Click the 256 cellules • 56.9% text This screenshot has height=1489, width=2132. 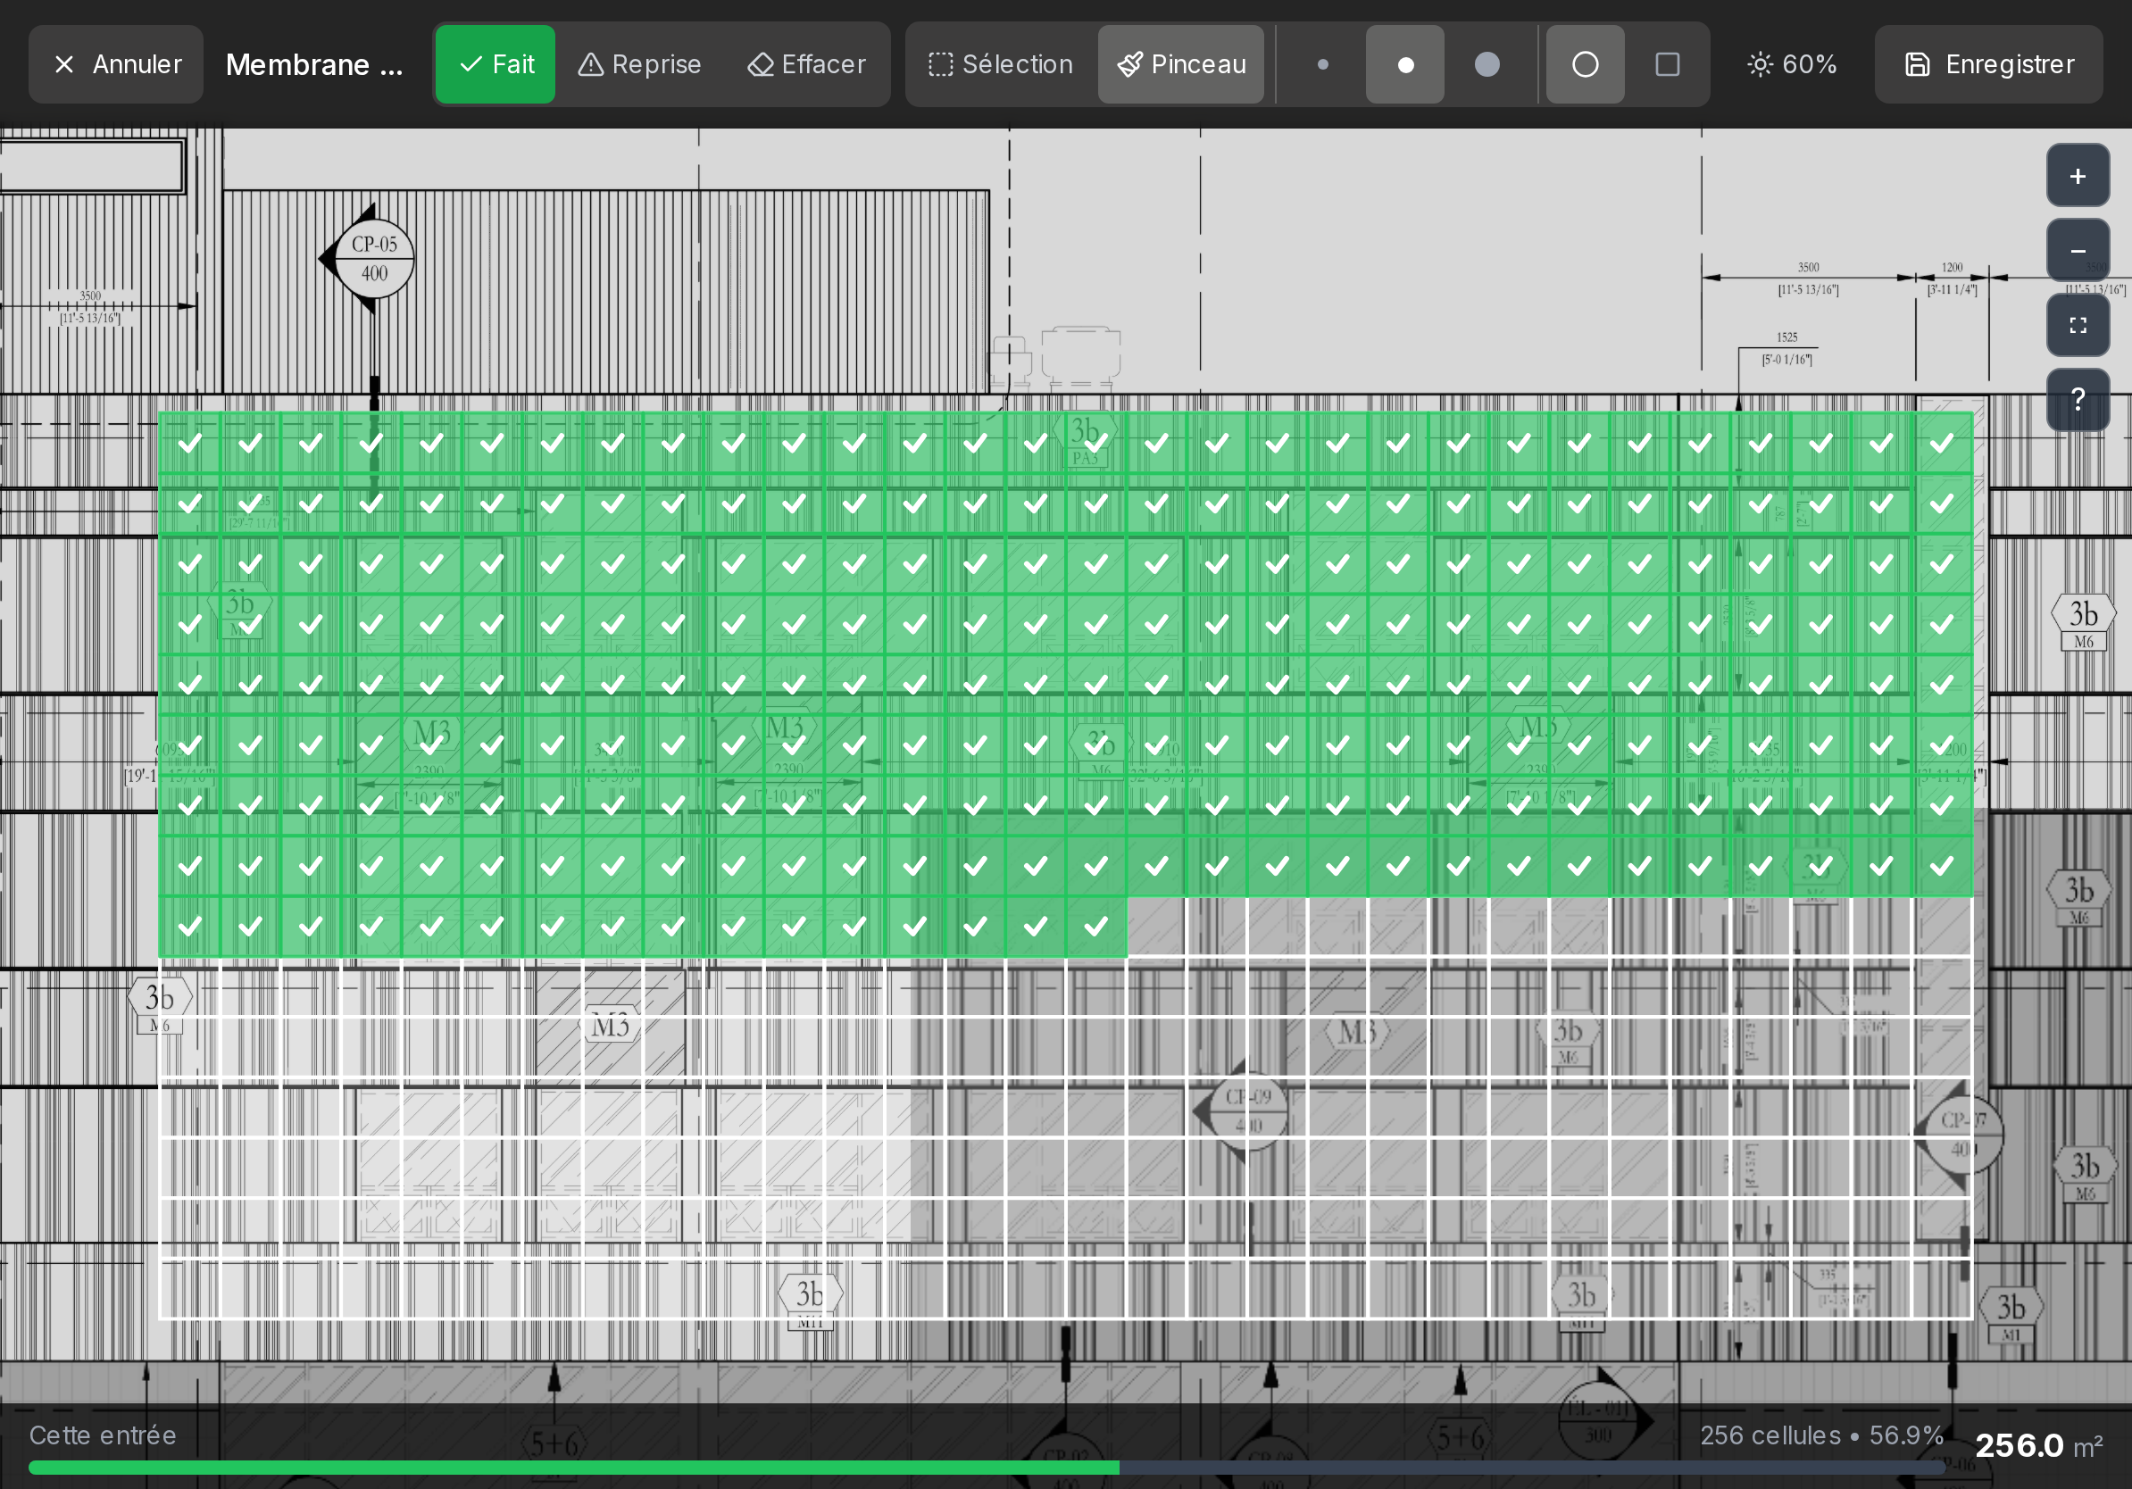coord(1822,1435)
